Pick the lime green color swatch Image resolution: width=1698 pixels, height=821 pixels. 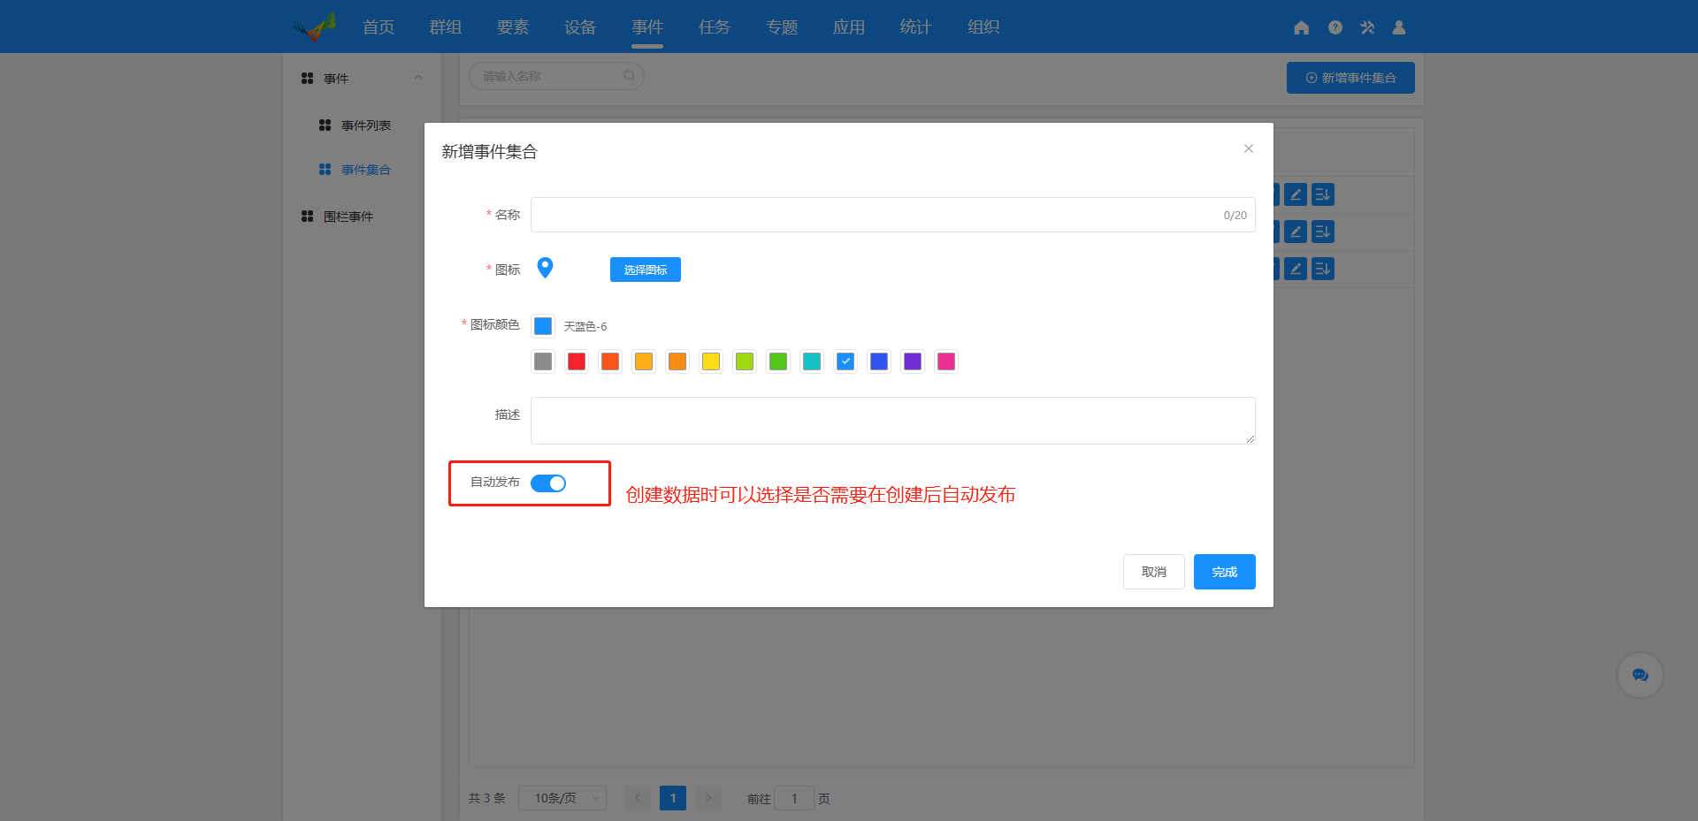[x=745, y=361]
